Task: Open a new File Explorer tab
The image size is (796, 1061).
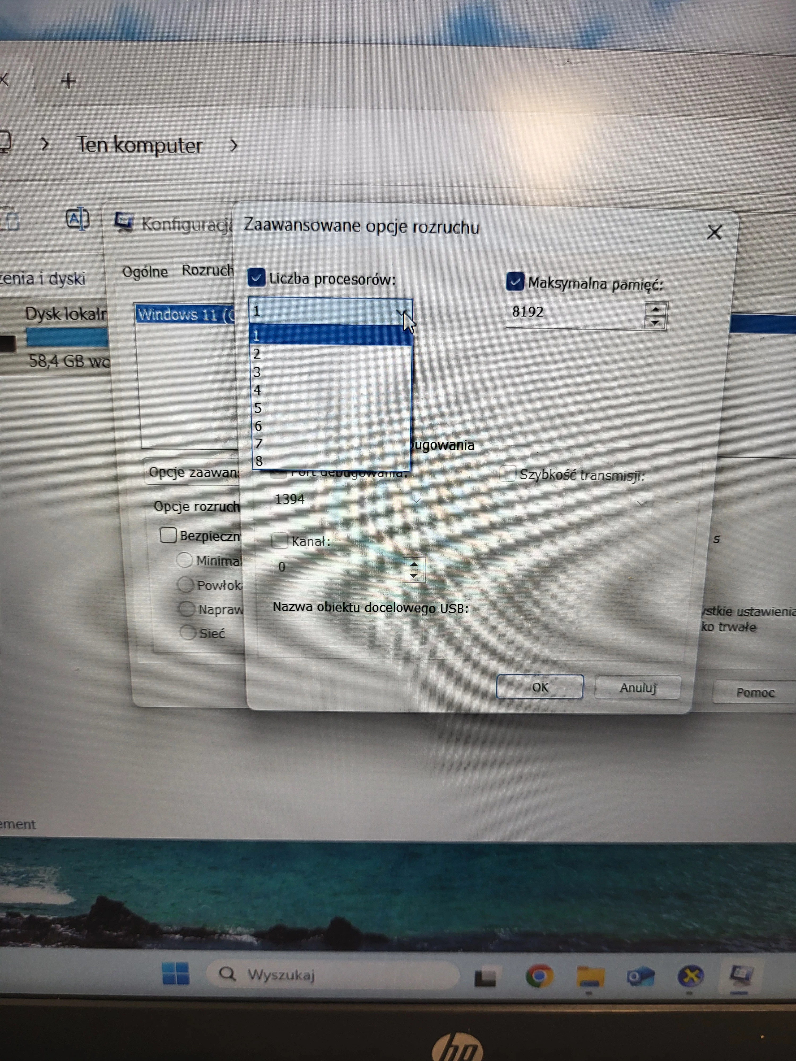Action: click(68, 81)
